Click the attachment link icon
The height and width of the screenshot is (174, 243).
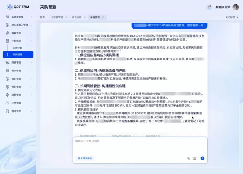(188, 158)
